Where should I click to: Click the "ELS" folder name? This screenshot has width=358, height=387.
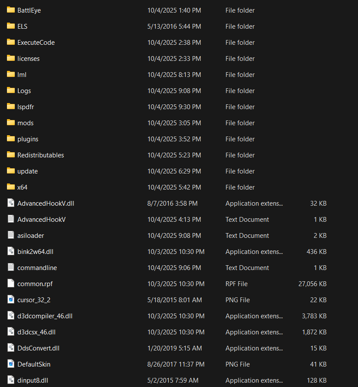click(x=23, y=27)
